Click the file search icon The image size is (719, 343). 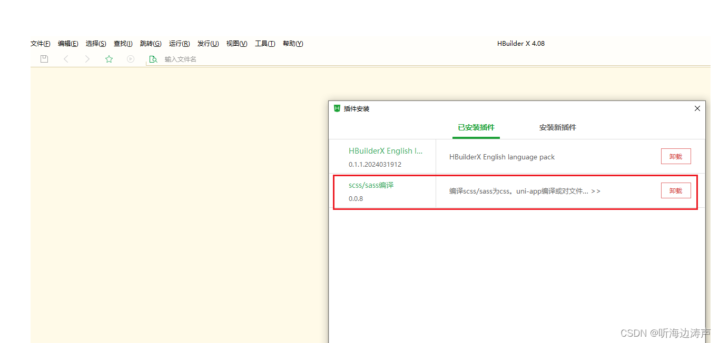pyautogui.click(x=153, y=59)
